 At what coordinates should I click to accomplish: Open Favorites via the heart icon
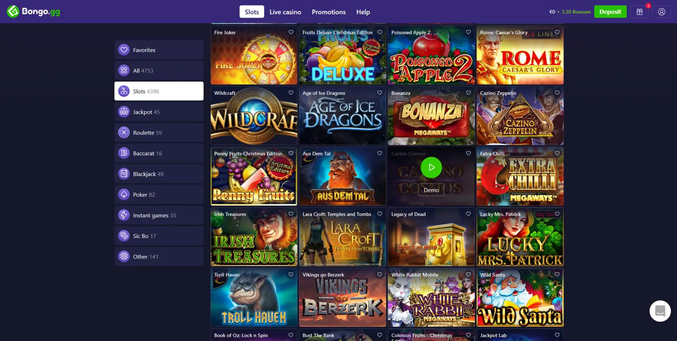(x=123, y=50)
